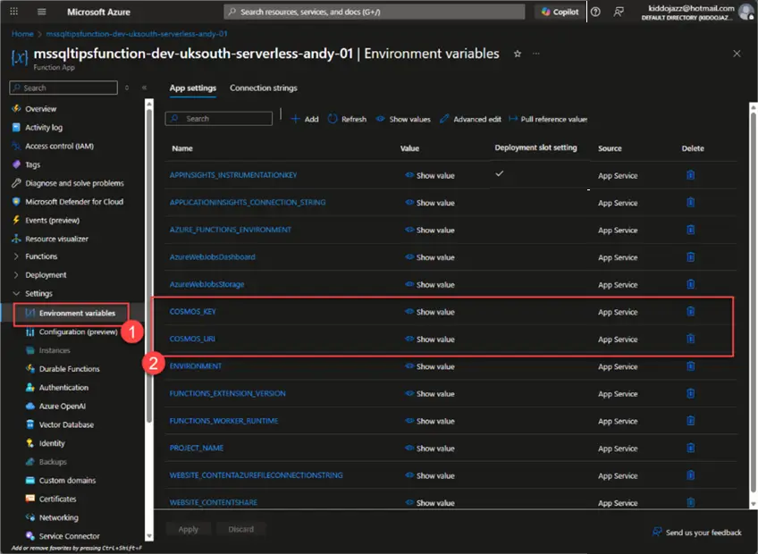The width and height of the screenshot is (758, 554).
Task: Delete the COSMOS_URI setting
Action: [x=690, y=339]
